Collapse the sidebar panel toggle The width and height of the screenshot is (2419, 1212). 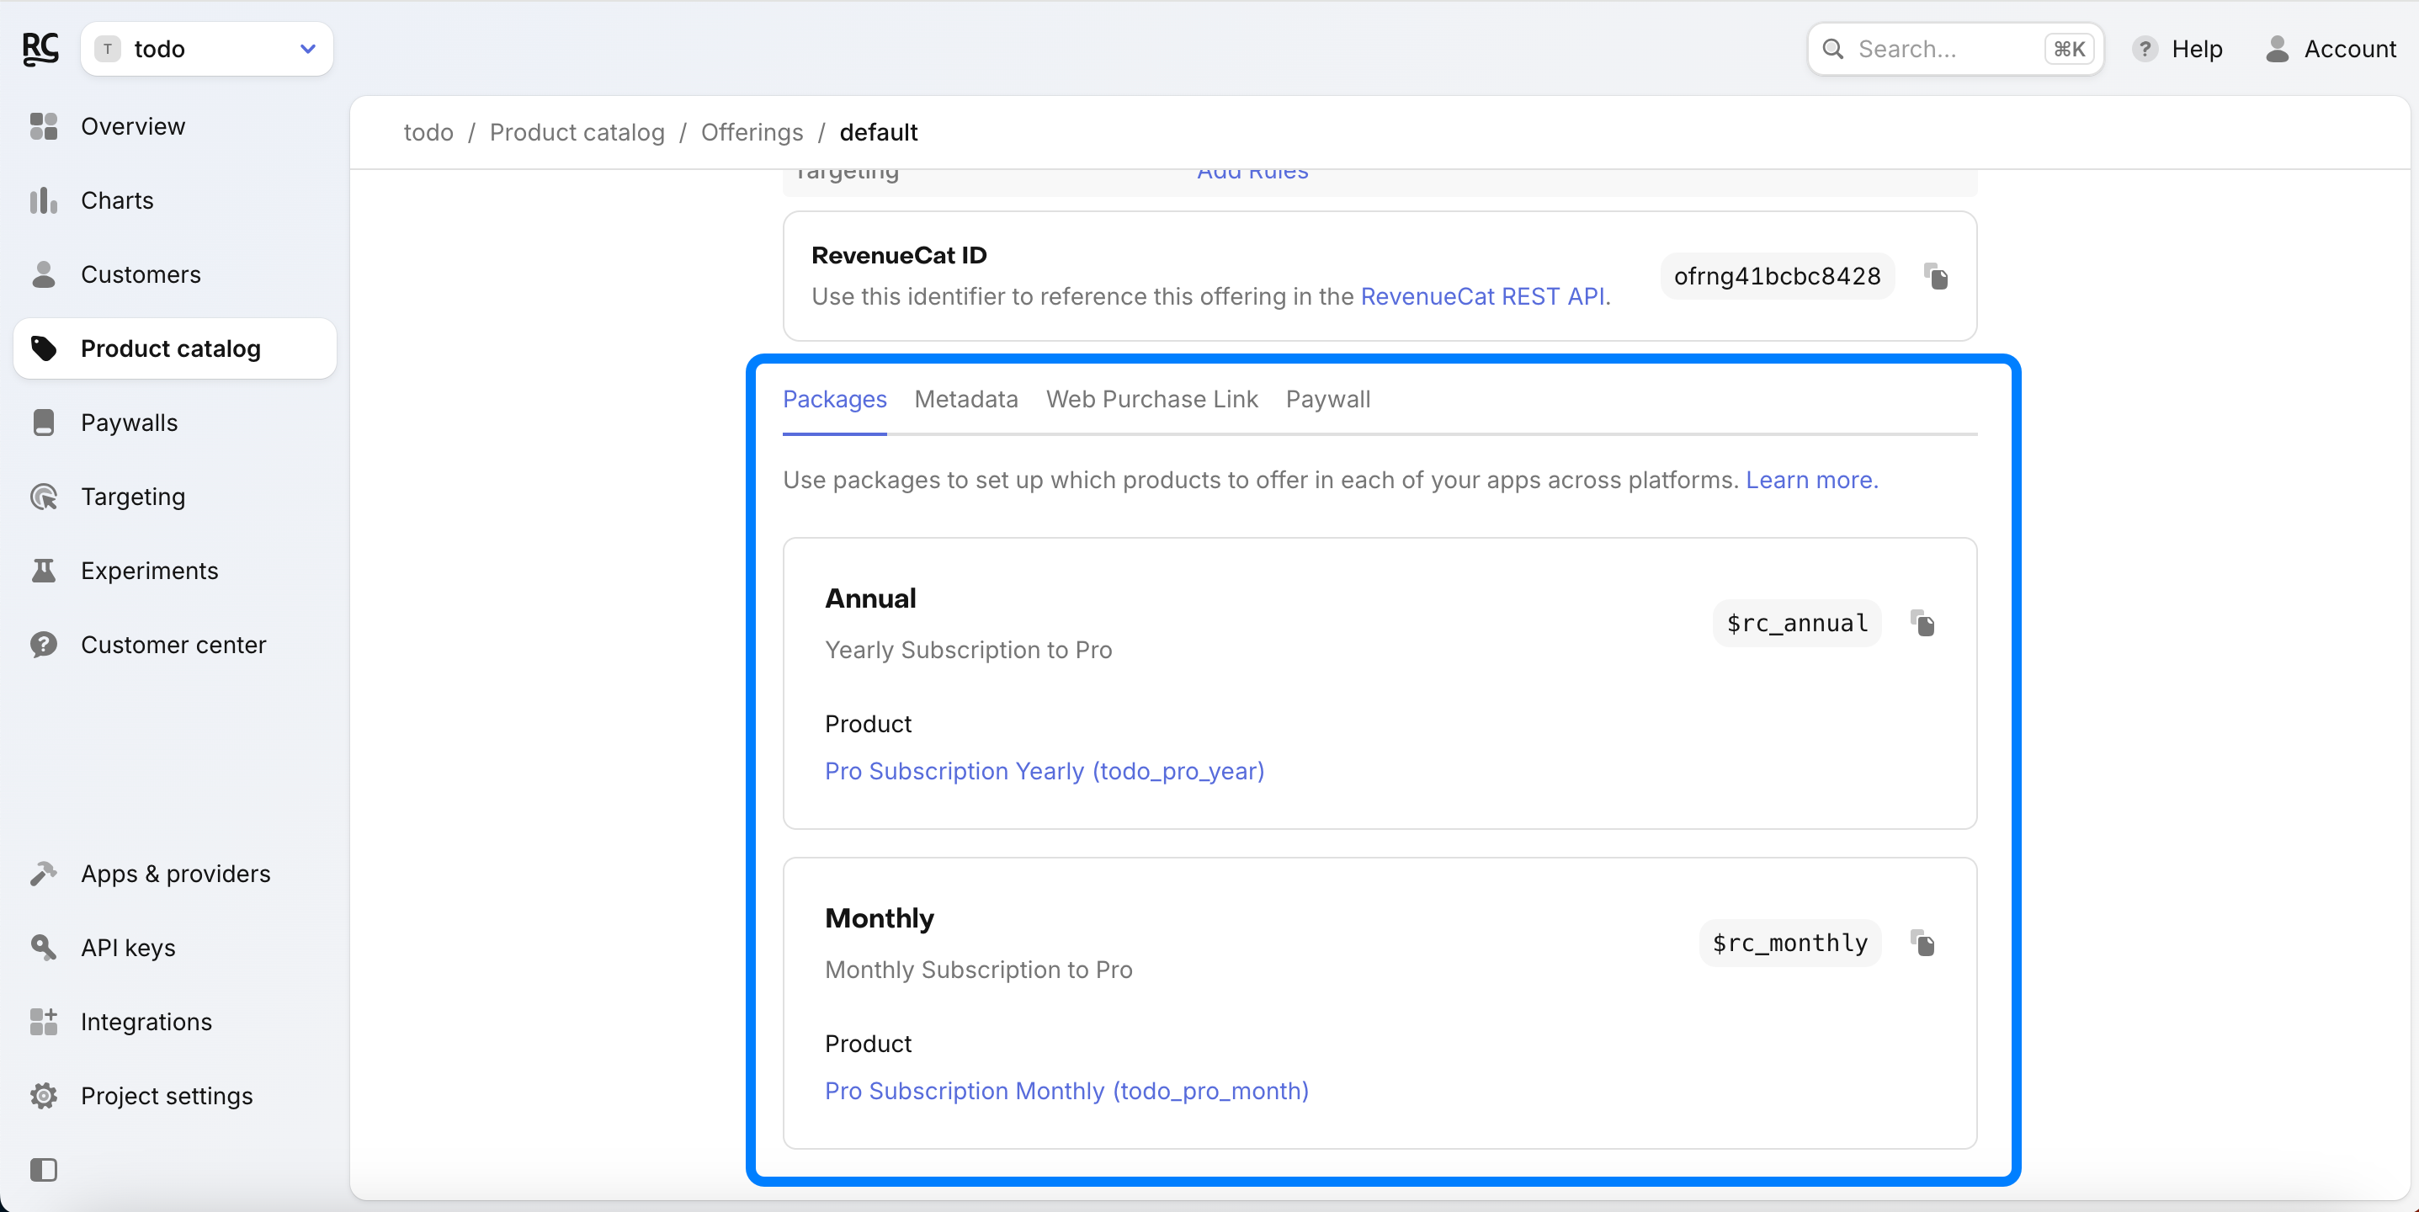(43, 1170)
